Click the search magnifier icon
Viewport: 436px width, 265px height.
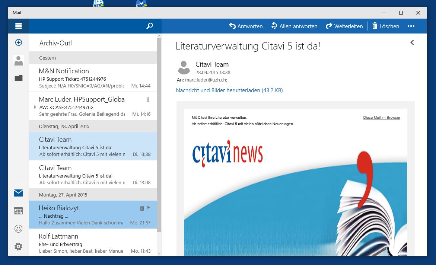coord(150,26)
